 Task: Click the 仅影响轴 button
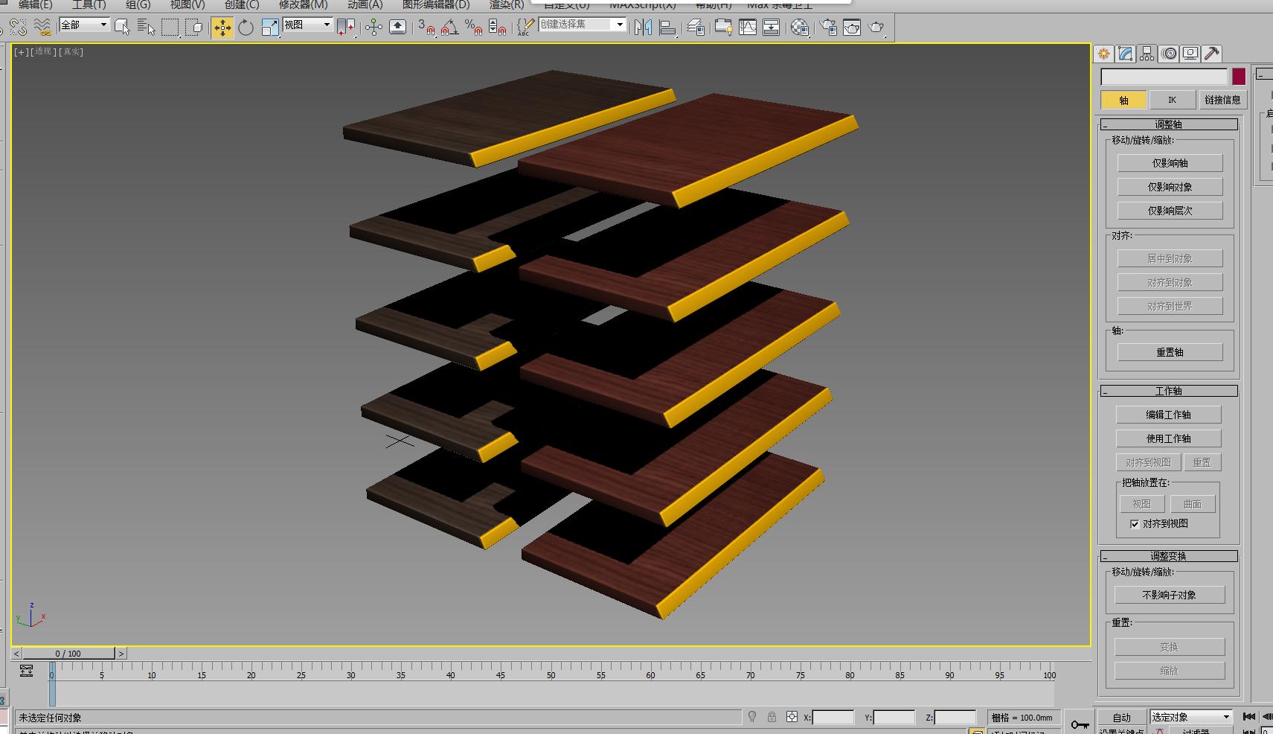[x=1170, y=163]
